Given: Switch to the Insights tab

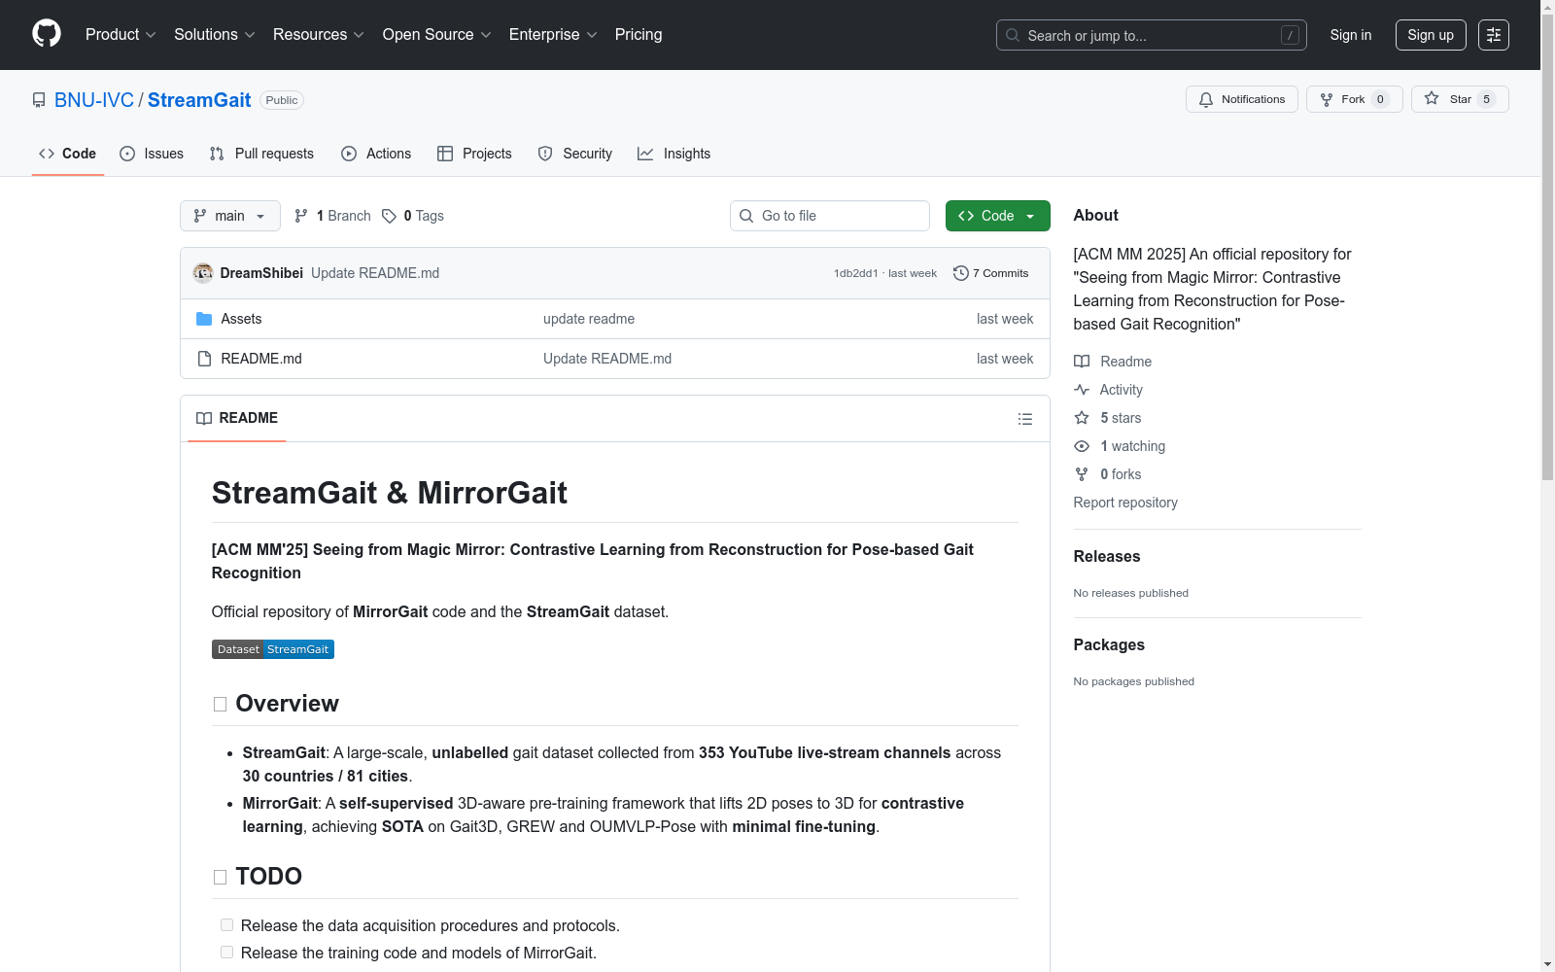Looking at the screenshot, I should 674,154.
